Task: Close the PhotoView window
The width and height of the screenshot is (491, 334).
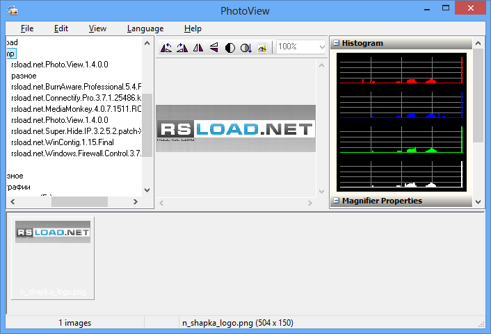Action: click(470, 8)
